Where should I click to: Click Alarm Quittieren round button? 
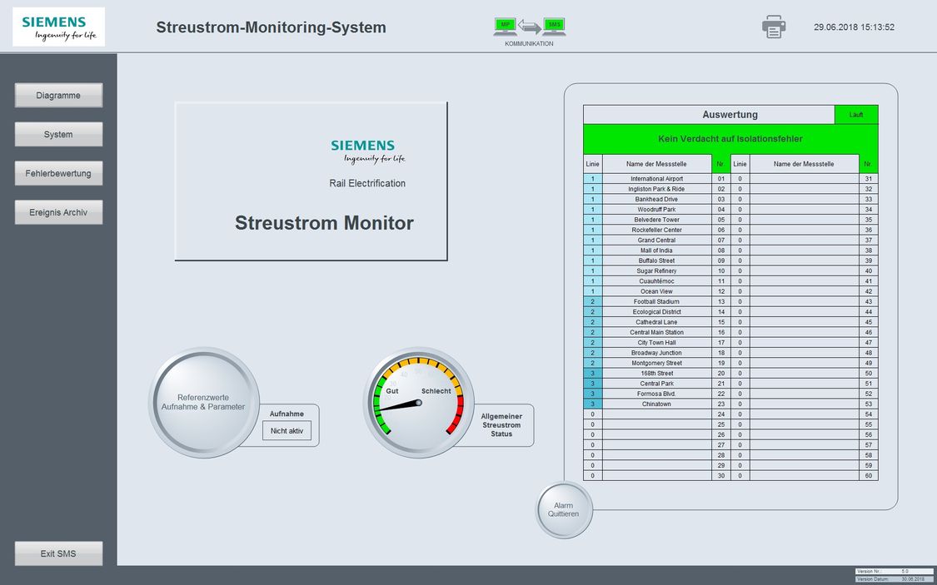point(564,510)
